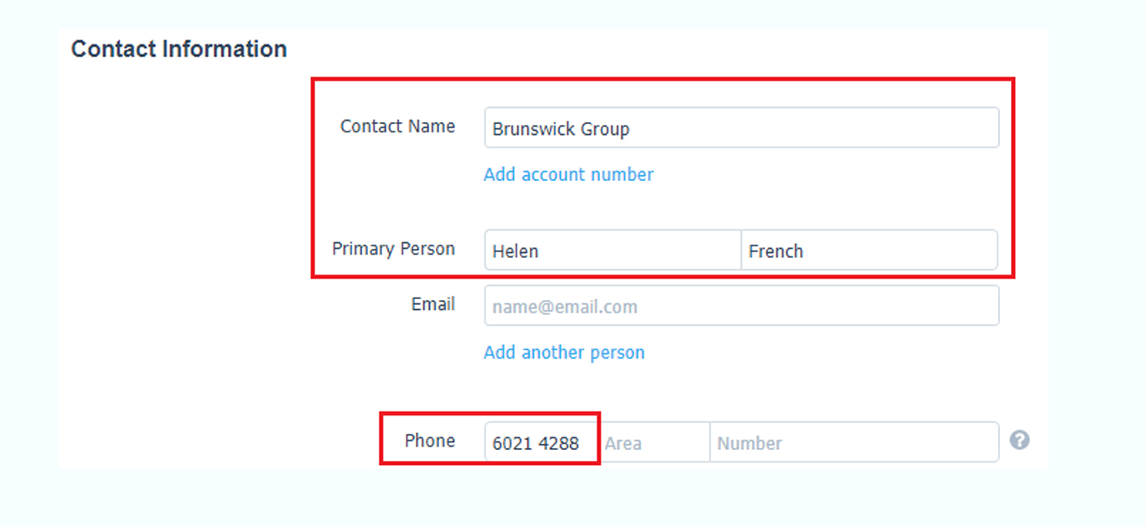Screen dimensions: 1145x527
Task: Click the Primary Person label
Action: coord(393,249)
